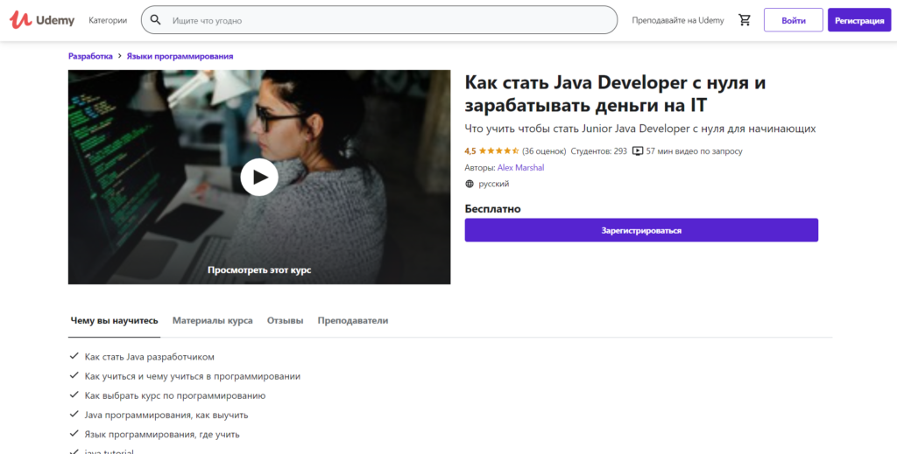Open the Категории menu

(x=108, y=20)
